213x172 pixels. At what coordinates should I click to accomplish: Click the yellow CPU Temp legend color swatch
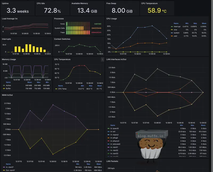tap(56, 89)
